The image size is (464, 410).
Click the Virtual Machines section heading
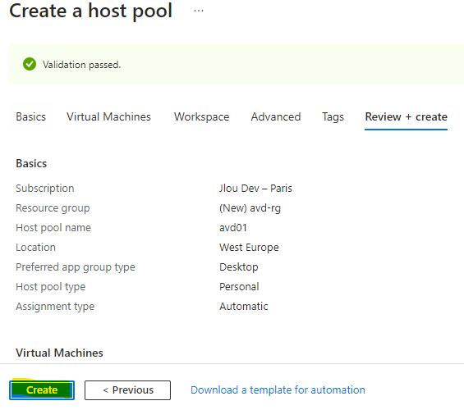(x=59, y=353)
